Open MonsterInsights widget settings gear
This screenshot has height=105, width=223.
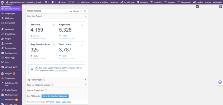tap(85, 11)
